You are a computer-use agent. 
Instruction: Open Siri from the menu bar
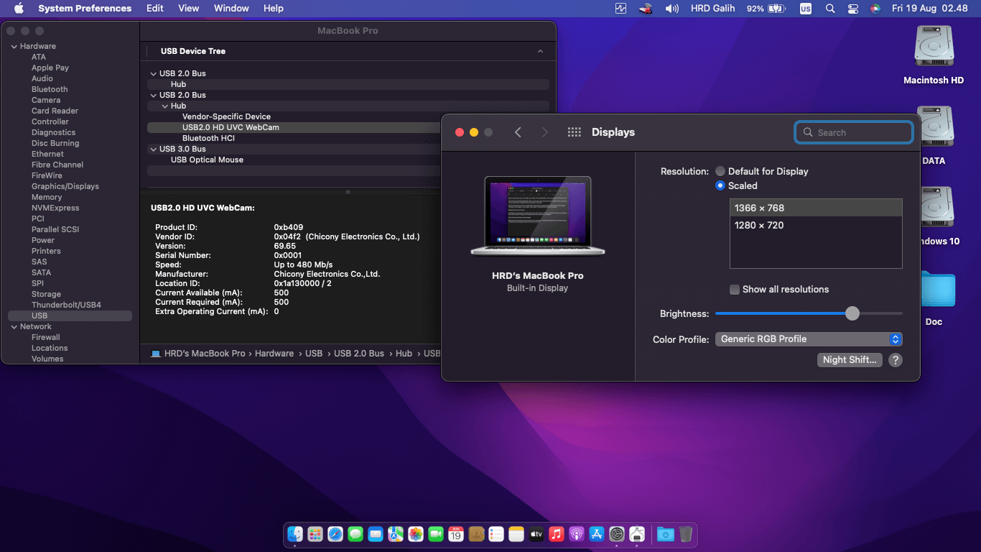[x=875, y=9]
